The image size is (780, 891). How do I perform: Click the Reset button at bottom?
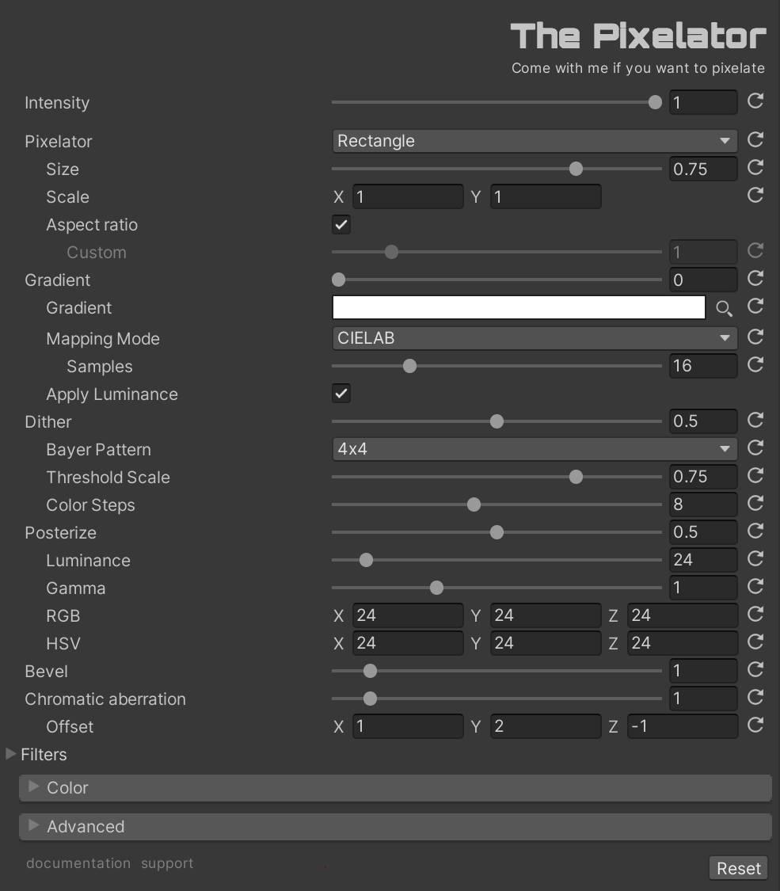click(739, 868)
